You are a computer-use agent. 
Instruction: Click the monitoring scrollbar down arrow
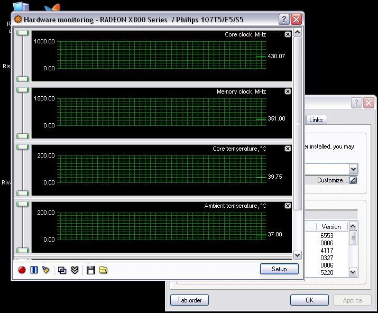pyautogui.click(x=298, y=255)
